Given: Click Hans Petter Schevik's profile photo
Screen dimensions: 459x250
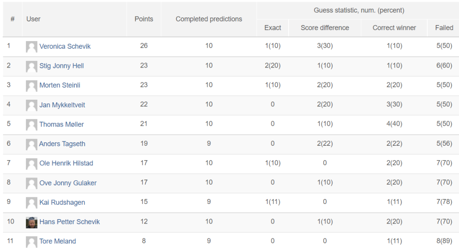Looking at the screenshot, I should (32, 222).
